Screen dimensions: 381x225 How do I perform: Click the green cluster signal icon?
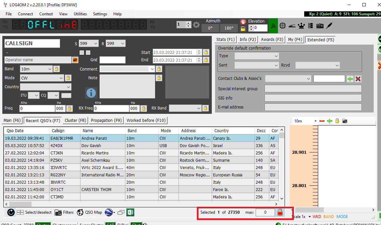click(273, 25)
